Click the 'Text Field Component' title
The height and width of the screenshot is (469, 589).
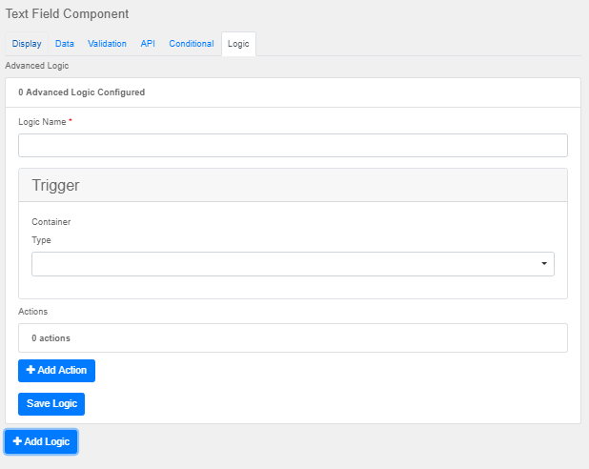[67, 14]
